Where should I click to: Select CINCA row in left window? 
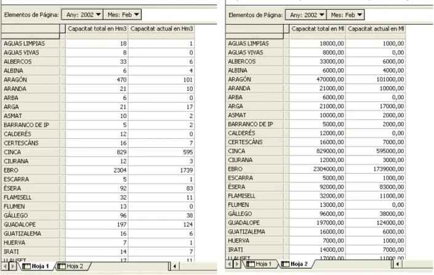click(x=31, y=152)
